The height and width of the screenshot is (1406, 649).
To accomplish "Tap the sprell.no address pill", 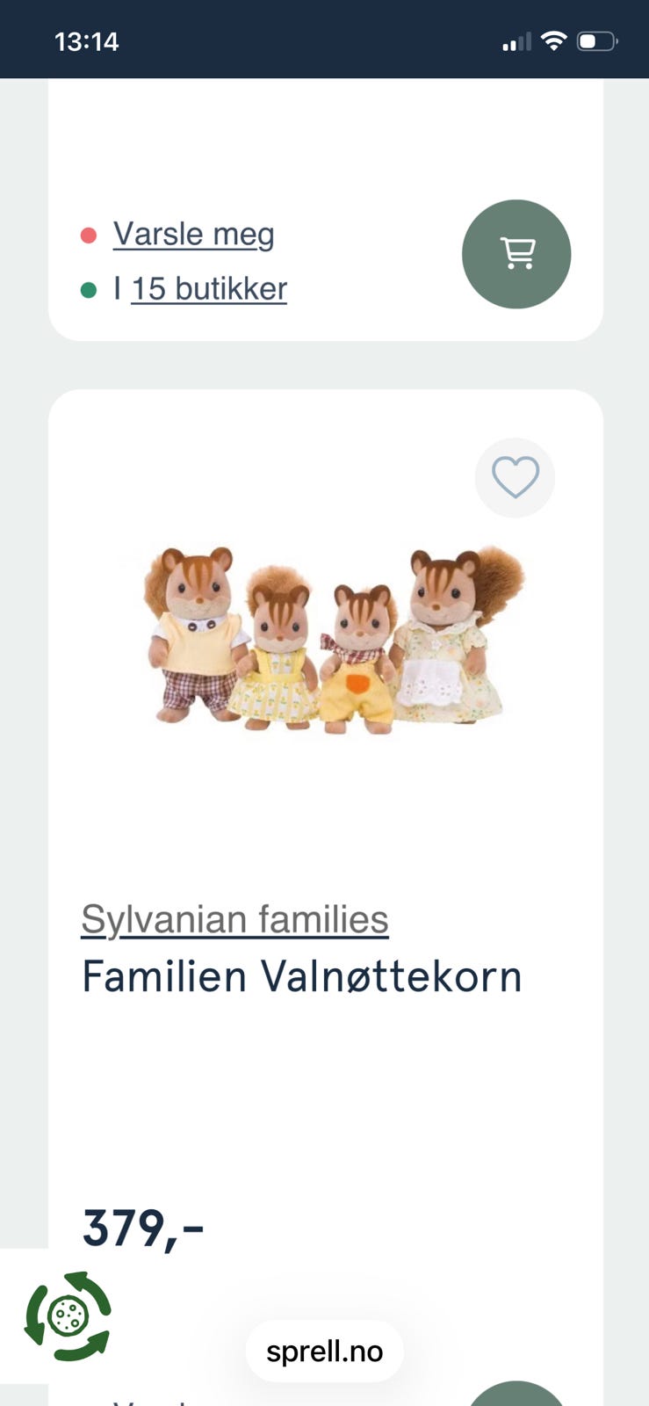I will 324,1351.
